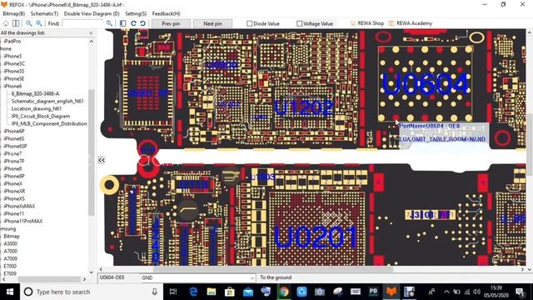Select iPhone7 in the drawings list

coord(12,153)
